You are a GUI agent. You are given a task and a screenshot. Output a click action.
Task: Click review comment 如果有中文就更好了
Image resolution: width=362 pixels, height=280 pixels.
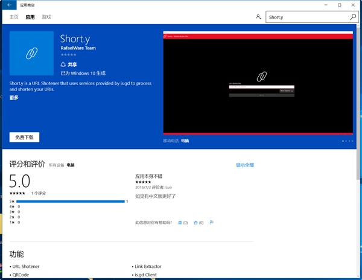point(156,196)
